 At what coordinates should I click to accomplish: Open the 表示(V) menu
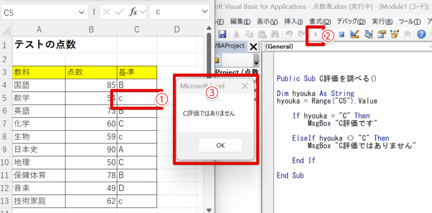(x=267, y=22)
